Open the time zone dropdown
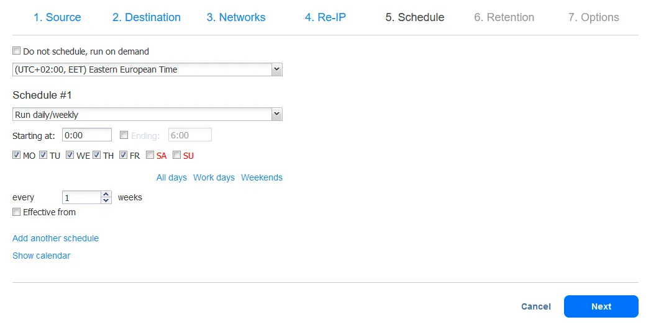 277,69
